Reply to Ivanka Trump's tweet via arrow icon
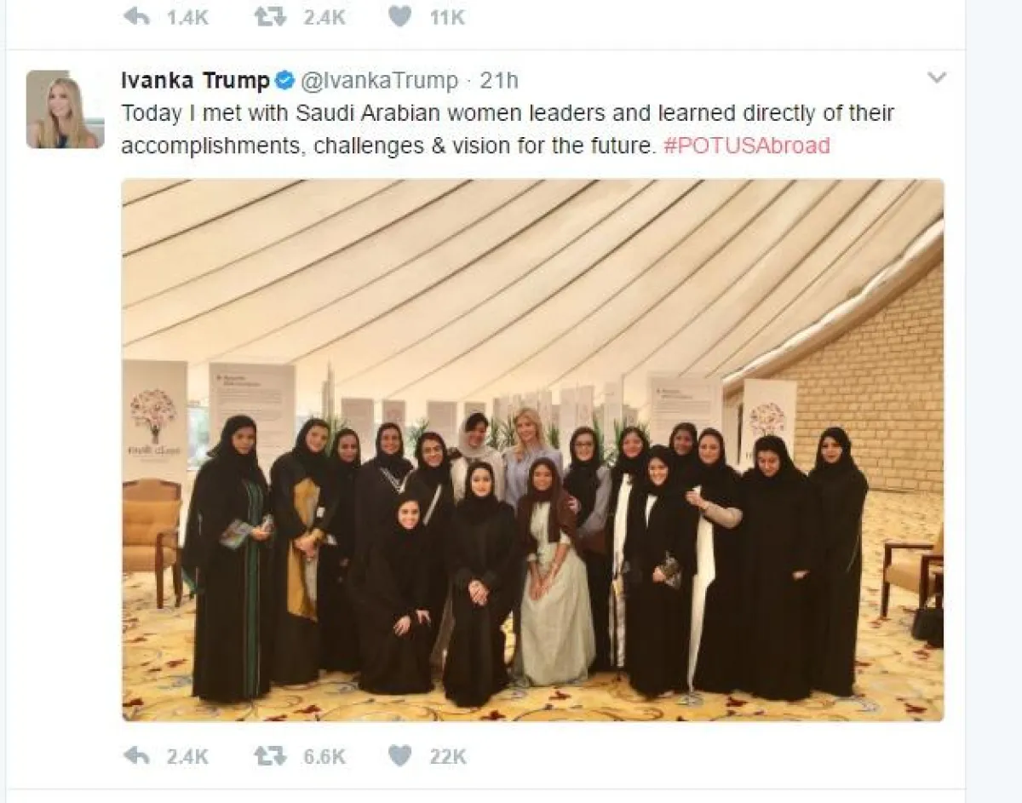 [136, 755]
